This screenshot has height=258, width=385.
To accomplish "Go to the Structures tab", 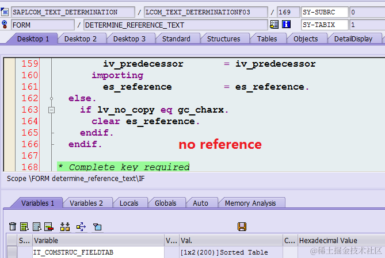I will tap(223, 38).
